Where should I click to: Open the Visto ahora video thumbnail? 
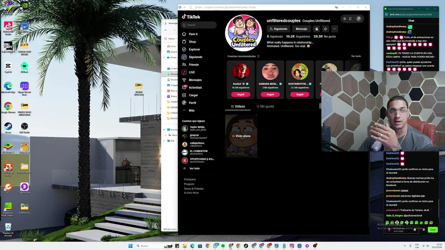(241, 136)
